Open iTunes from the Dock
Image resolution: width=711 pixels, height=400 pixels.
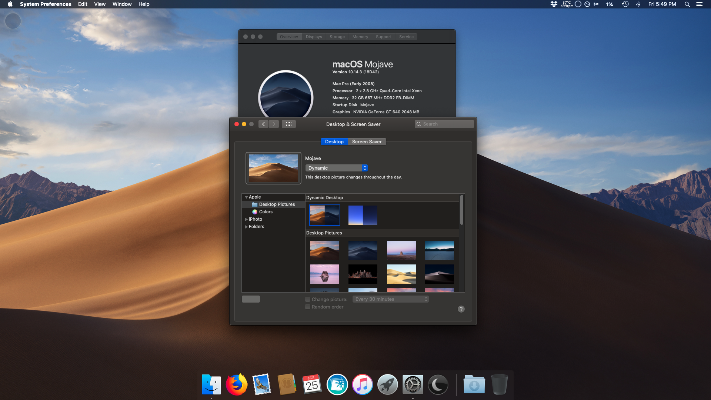362,385
